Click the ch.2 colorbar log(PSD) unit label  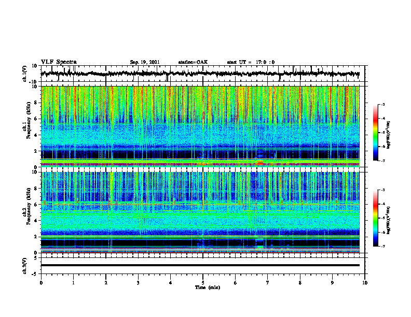coord(389,221)
